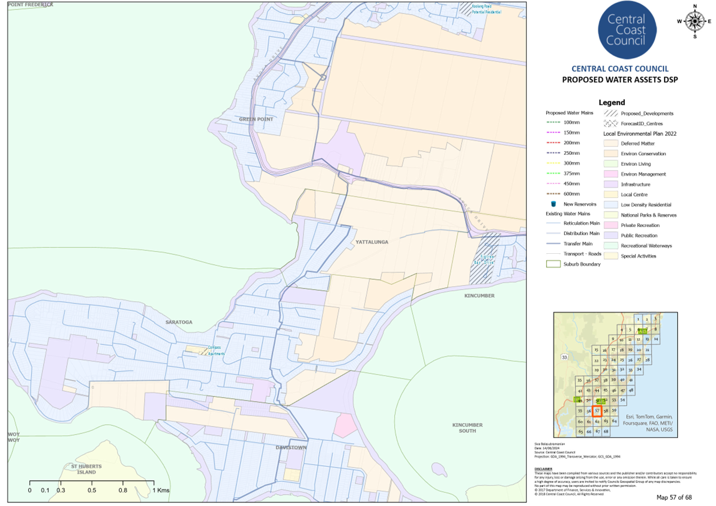Click the YATTALUNGA suburb label
The image size is (716, 506).
372,242
